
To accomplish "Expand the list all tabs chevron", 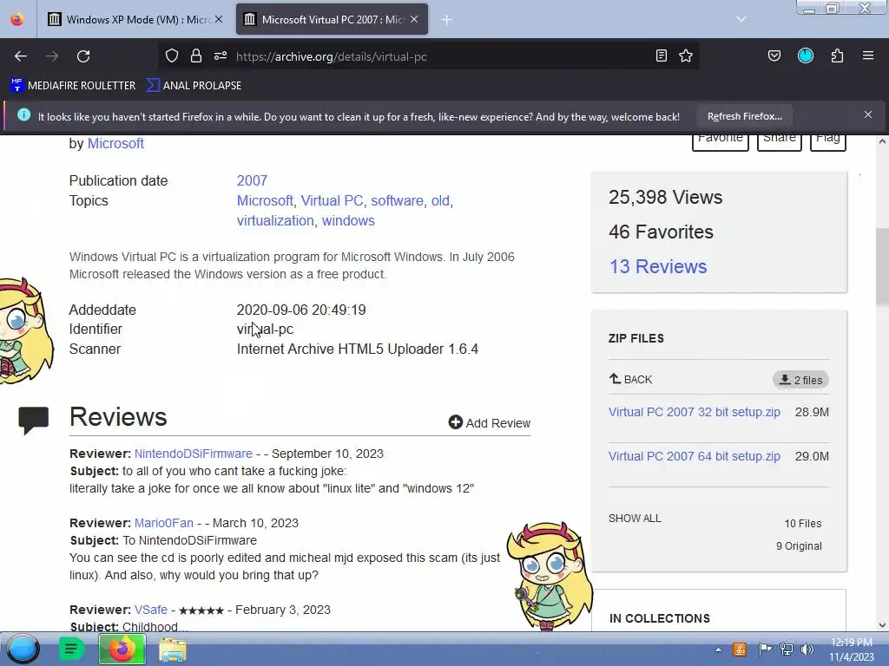I will click(x=741, y=19).
